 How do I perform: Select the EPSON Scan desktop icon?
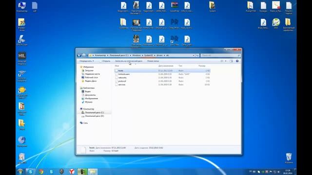click(x=22, y=41)
